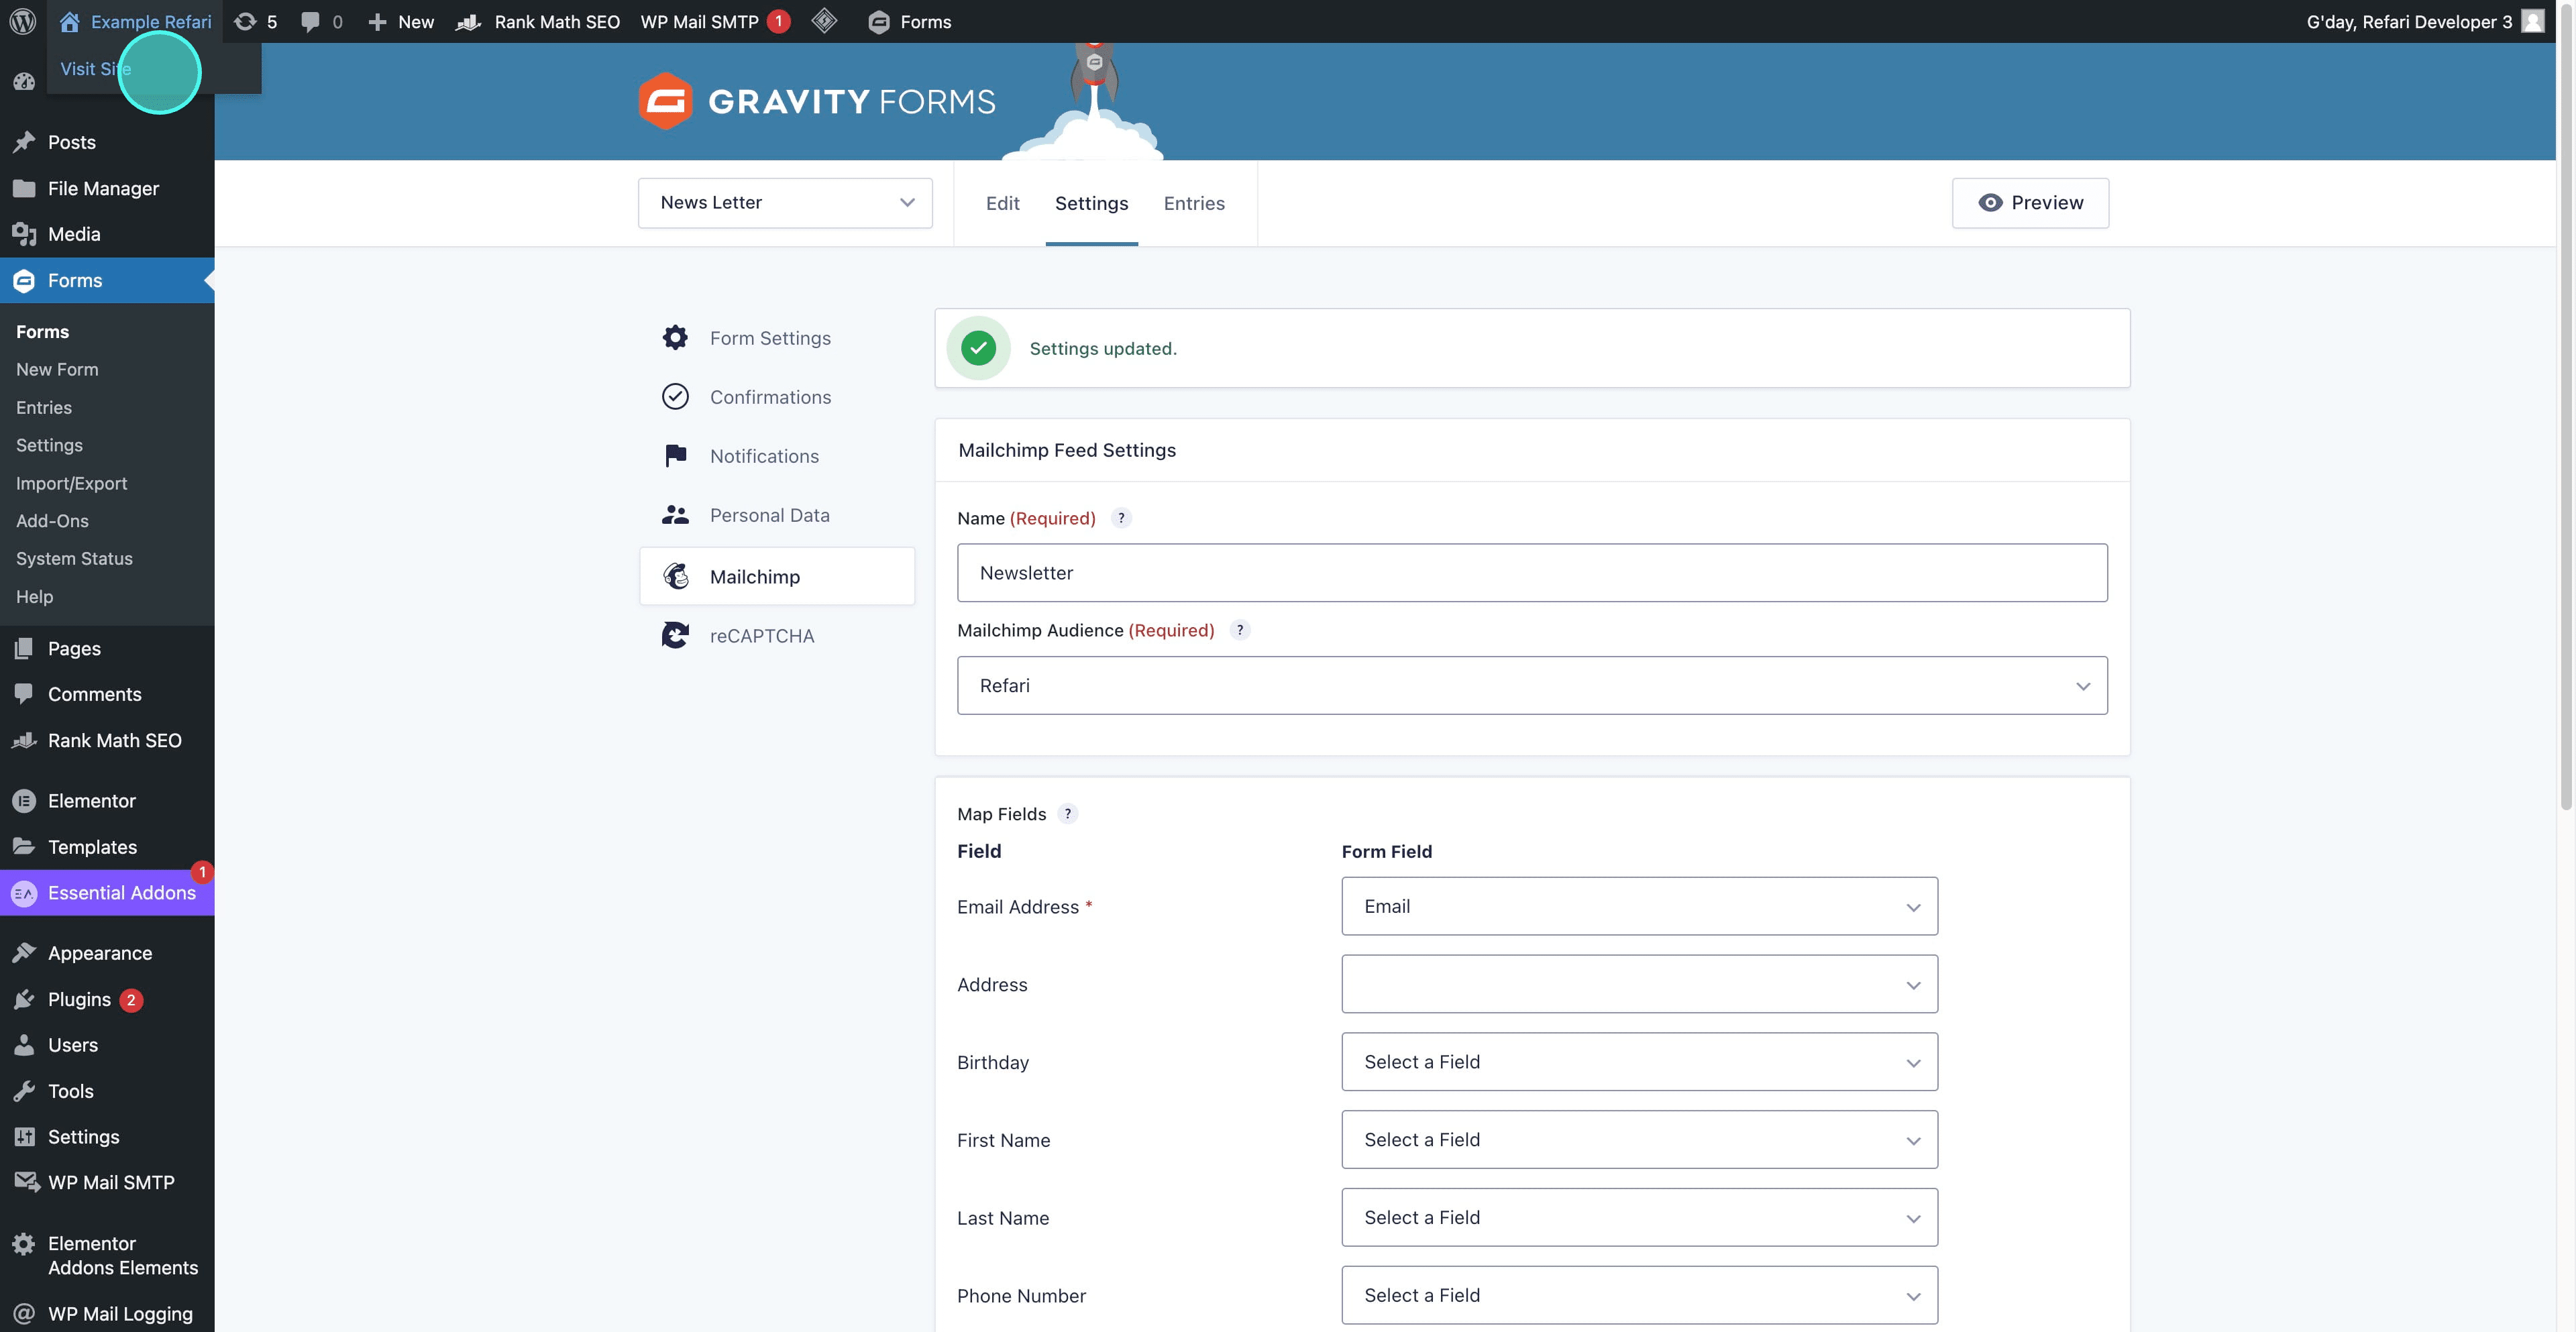Open Notifications via its flag icon

(675, 456)
